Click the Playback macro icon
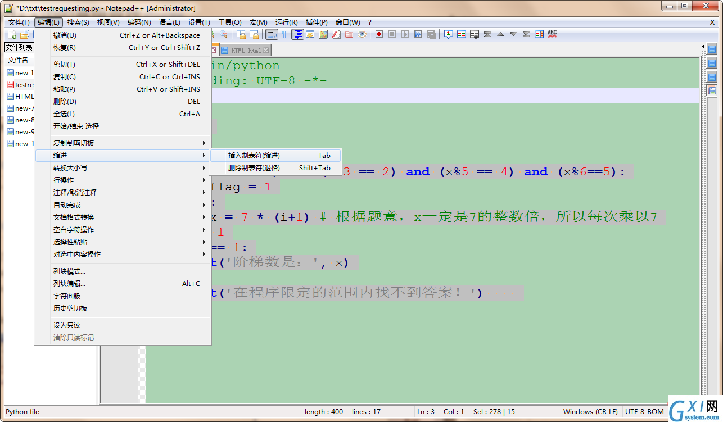The height and width of the screenshot is (422, 723). [x=405, y=34]
